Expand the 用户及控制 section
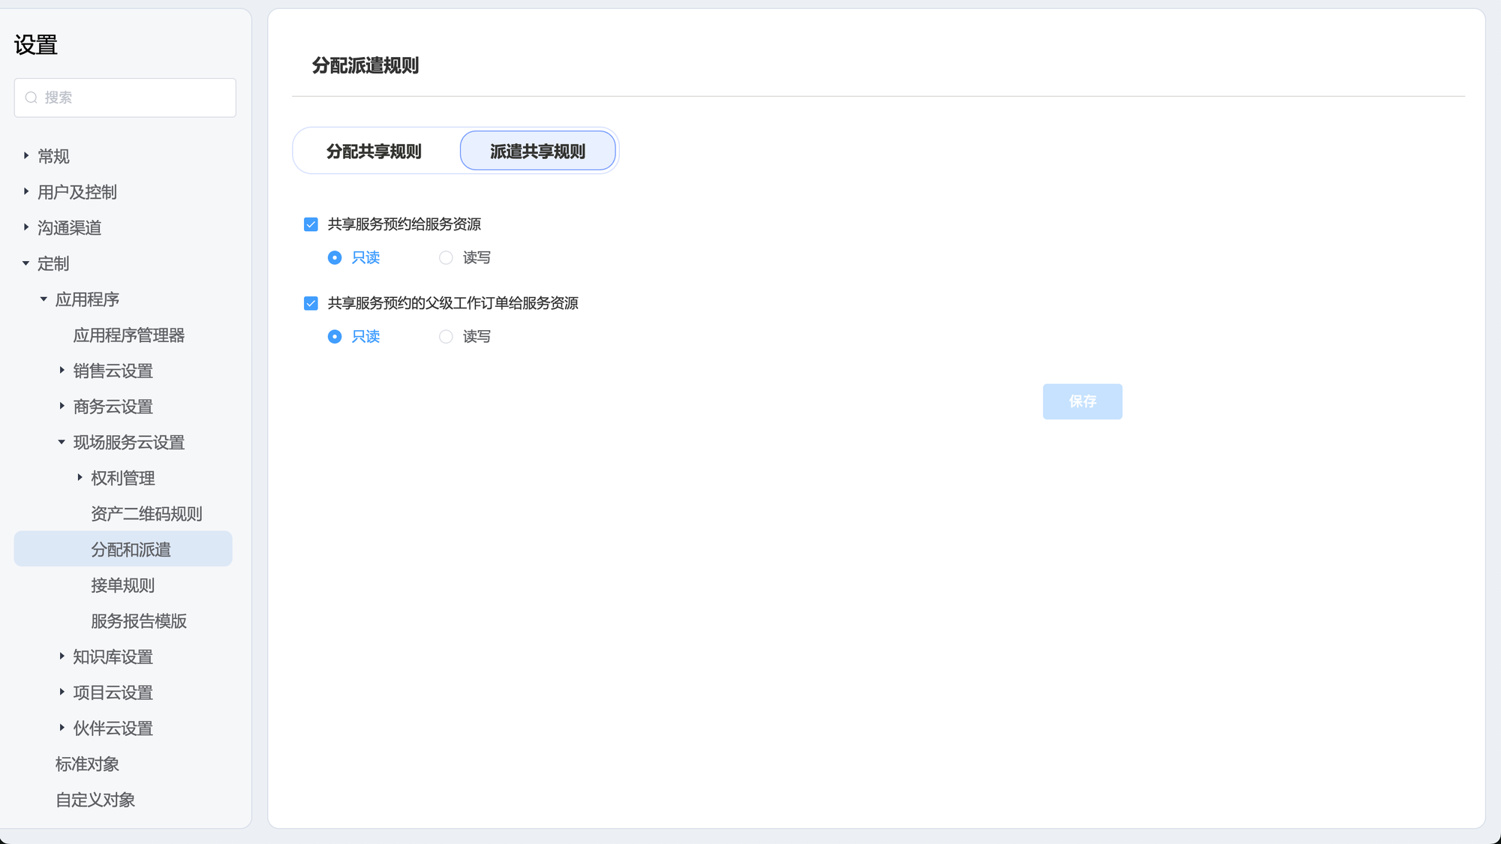1501x844 pixels. click(26, 192)
